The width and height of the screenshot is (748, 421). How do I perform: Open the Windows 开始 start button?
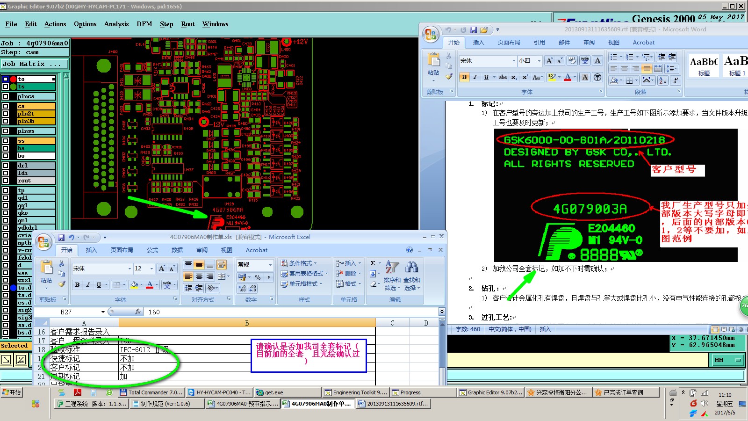(x=11, y=392)
